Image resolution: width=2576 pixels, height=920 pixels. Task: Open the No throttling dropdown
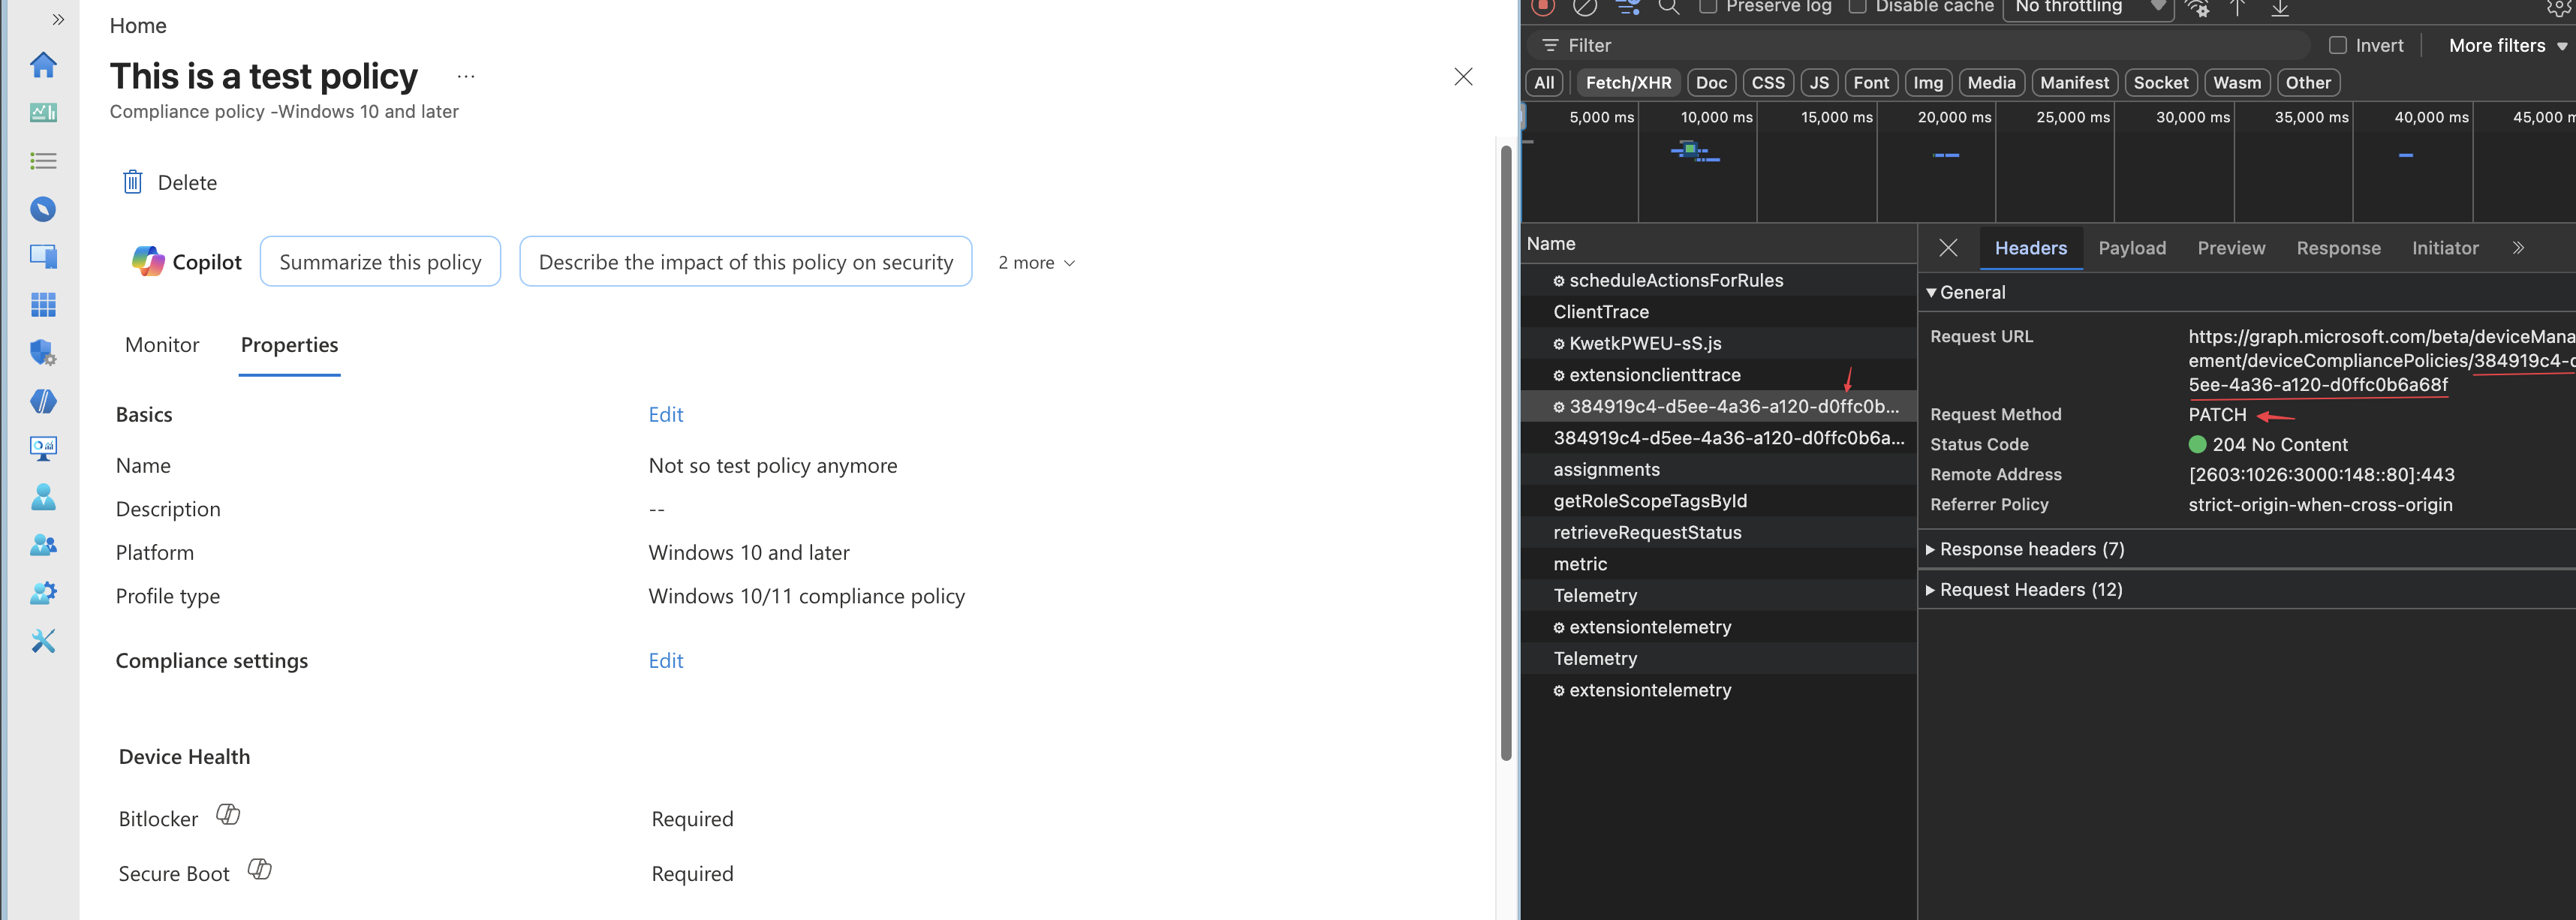2088,8
